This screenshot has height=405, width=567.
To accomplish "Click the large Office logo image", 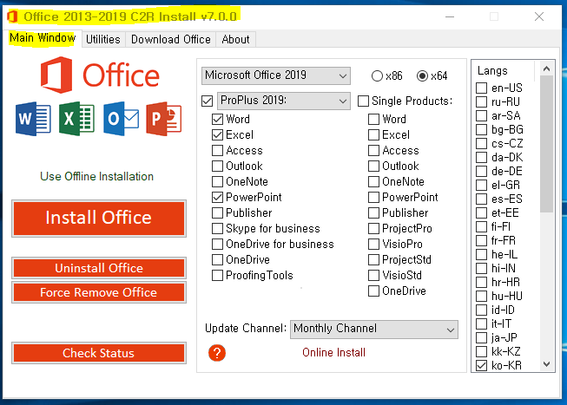I will pyautogui.click(x=100, y=75).
